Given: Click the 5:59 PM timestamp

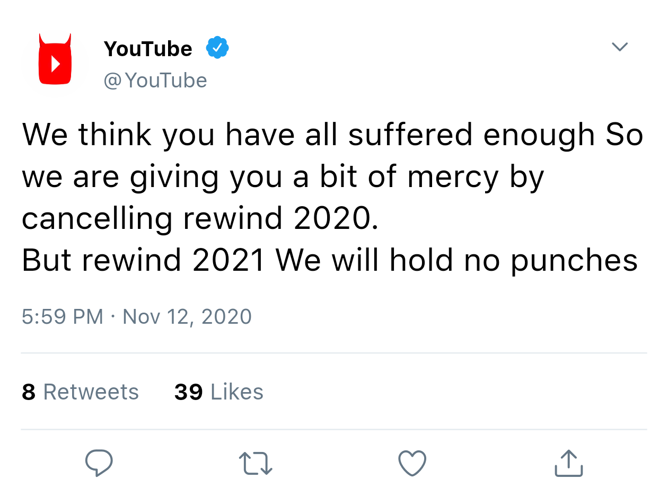Looking at the screenshot, I should [63, 317].
